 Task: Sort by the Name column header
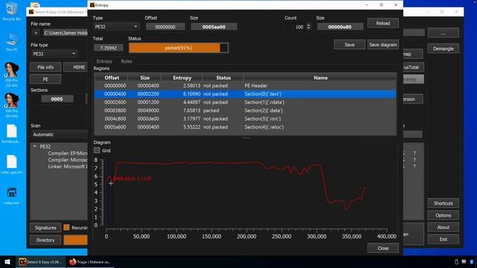pyautogui.click(x=320, y=77)
